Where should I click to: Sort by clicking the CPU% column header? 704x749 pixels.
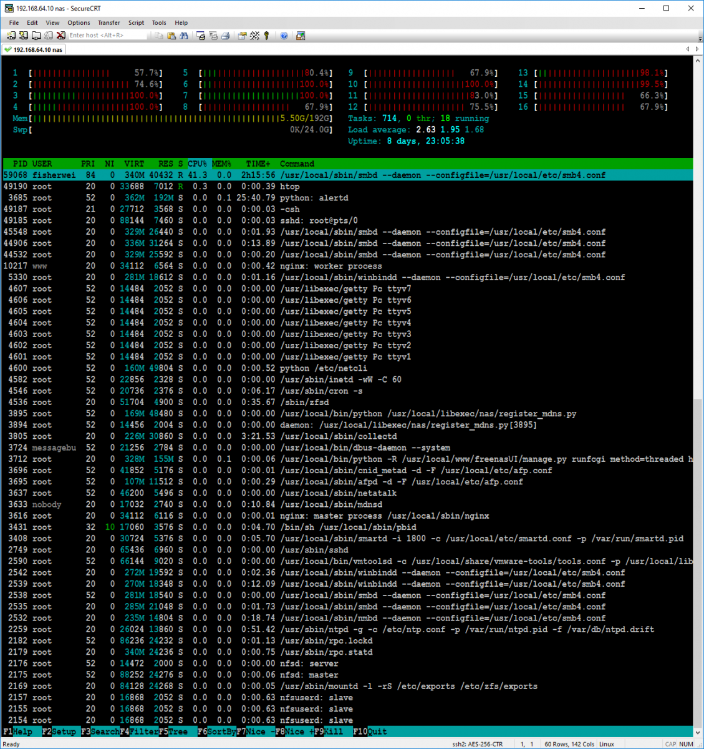[x=197, y=164]
